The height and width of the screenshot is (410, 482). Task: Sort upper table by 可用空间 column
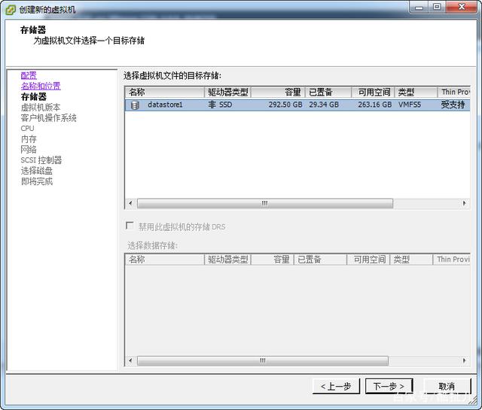(373, 92)
